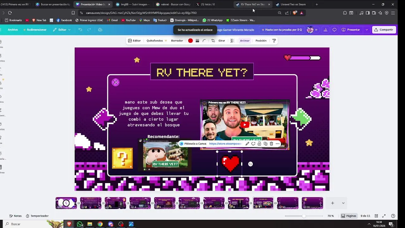Play the YouTube video on the slide
The width and height of the screenshot is (405, 228).
point(245,125)
